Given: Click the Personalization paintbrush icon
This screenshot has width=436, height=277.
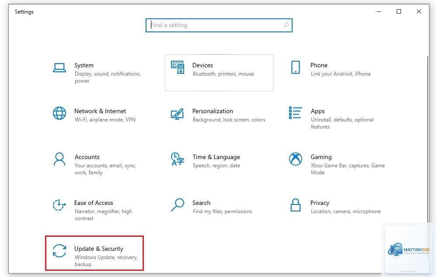Looking at the screenshot, I should pos(178,114).
